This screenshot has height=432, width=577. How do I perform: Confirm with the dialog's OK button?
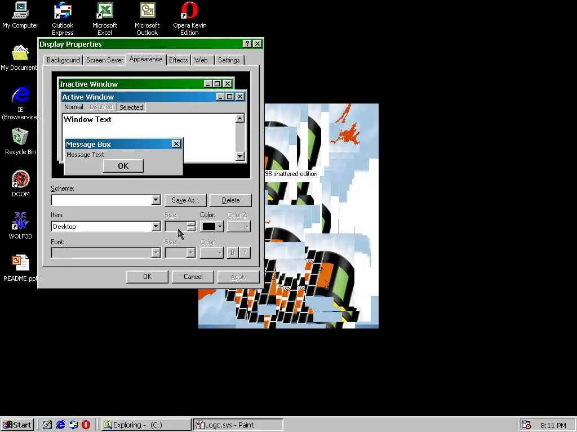click(147, 277)
